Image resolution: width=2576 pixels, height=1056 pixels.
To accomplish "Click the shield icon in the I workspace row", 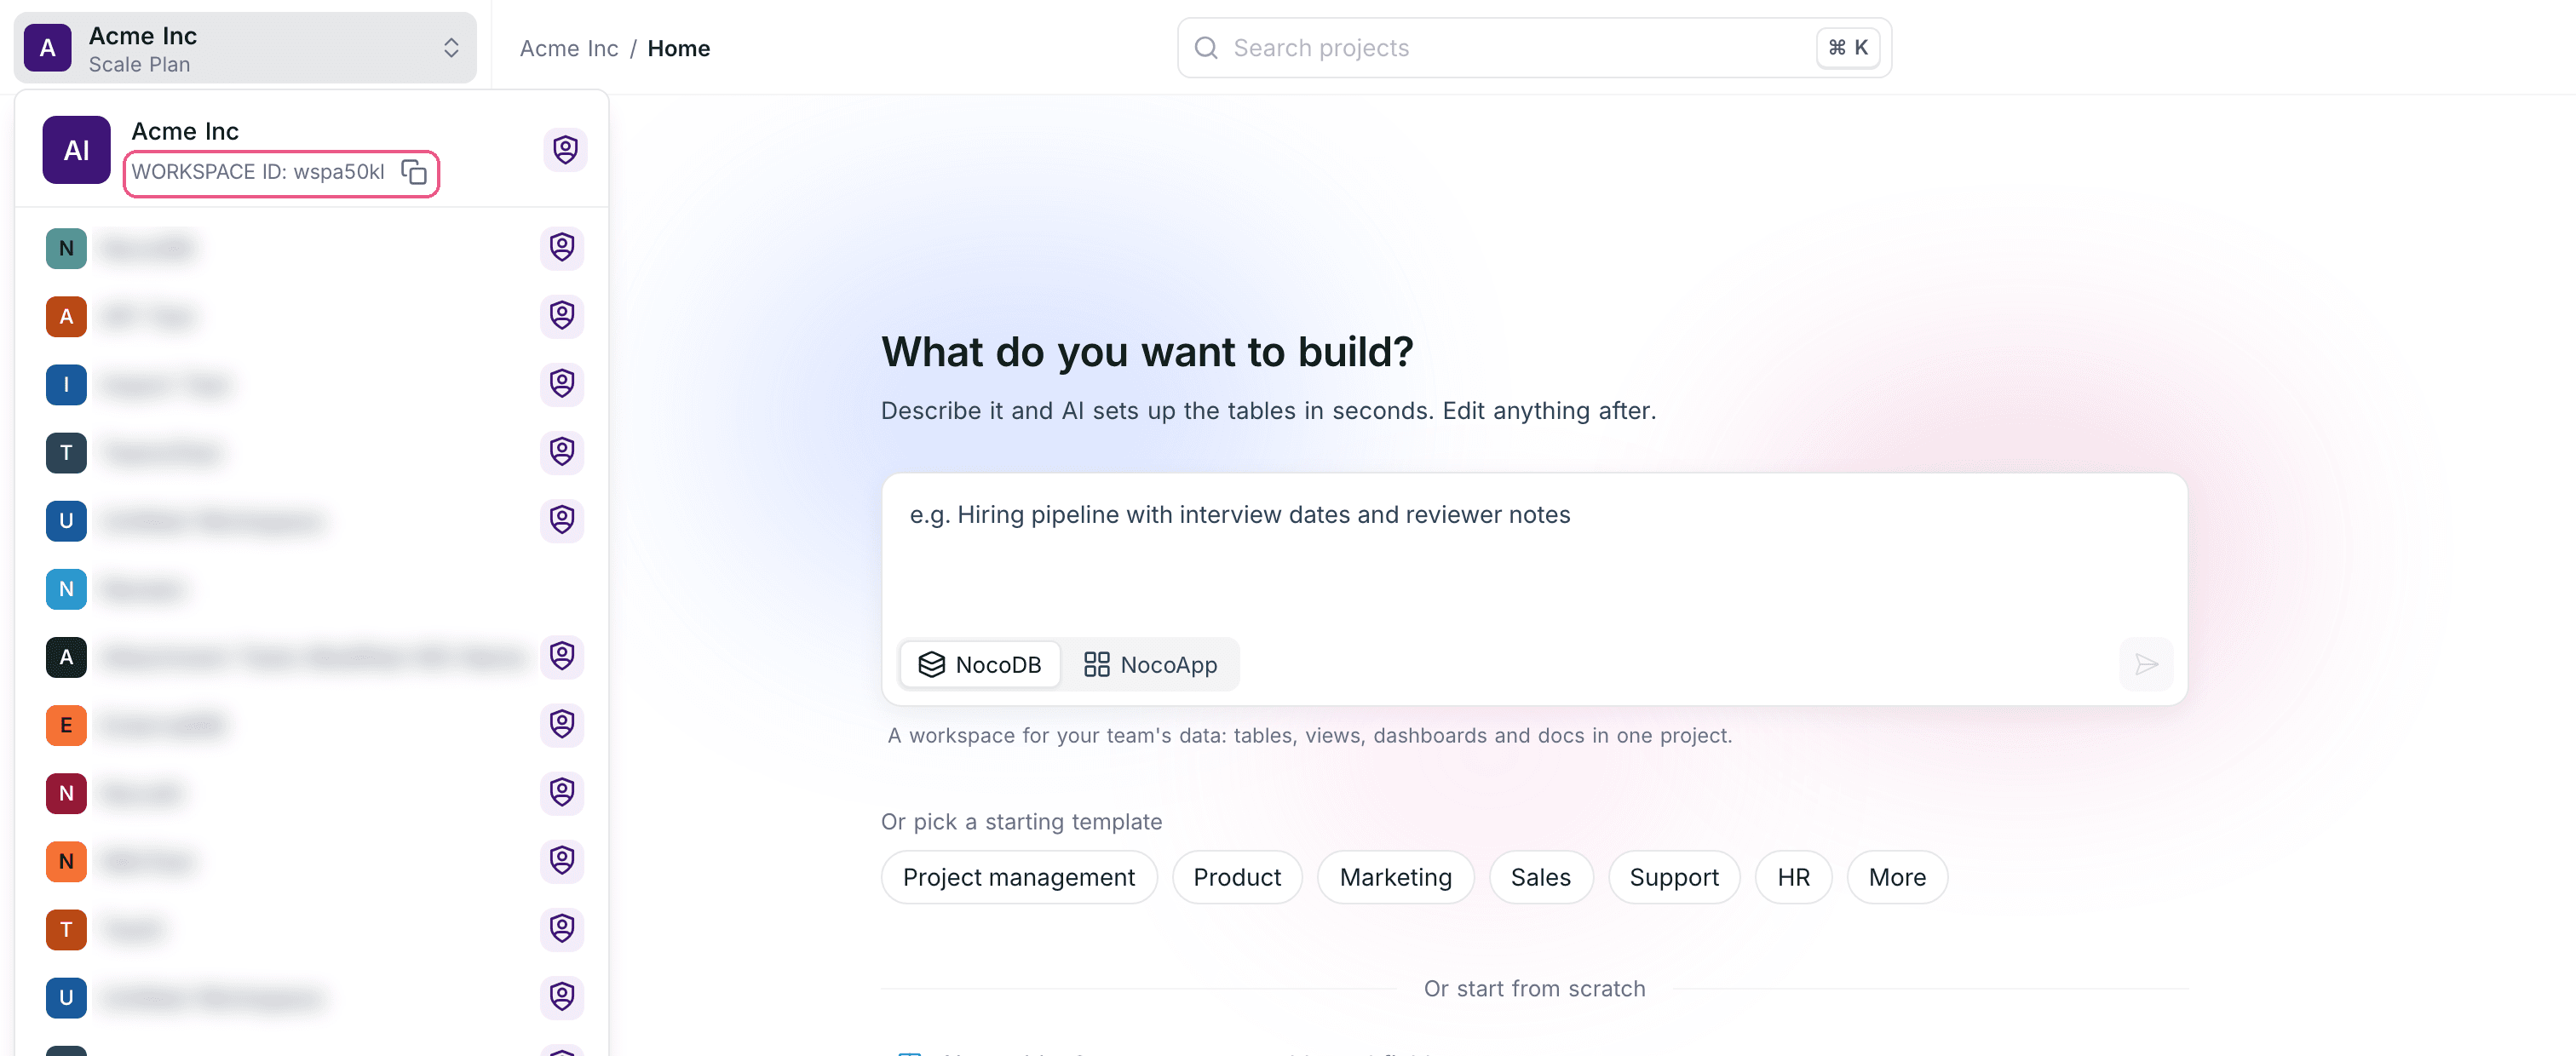I will coord(562,384).
